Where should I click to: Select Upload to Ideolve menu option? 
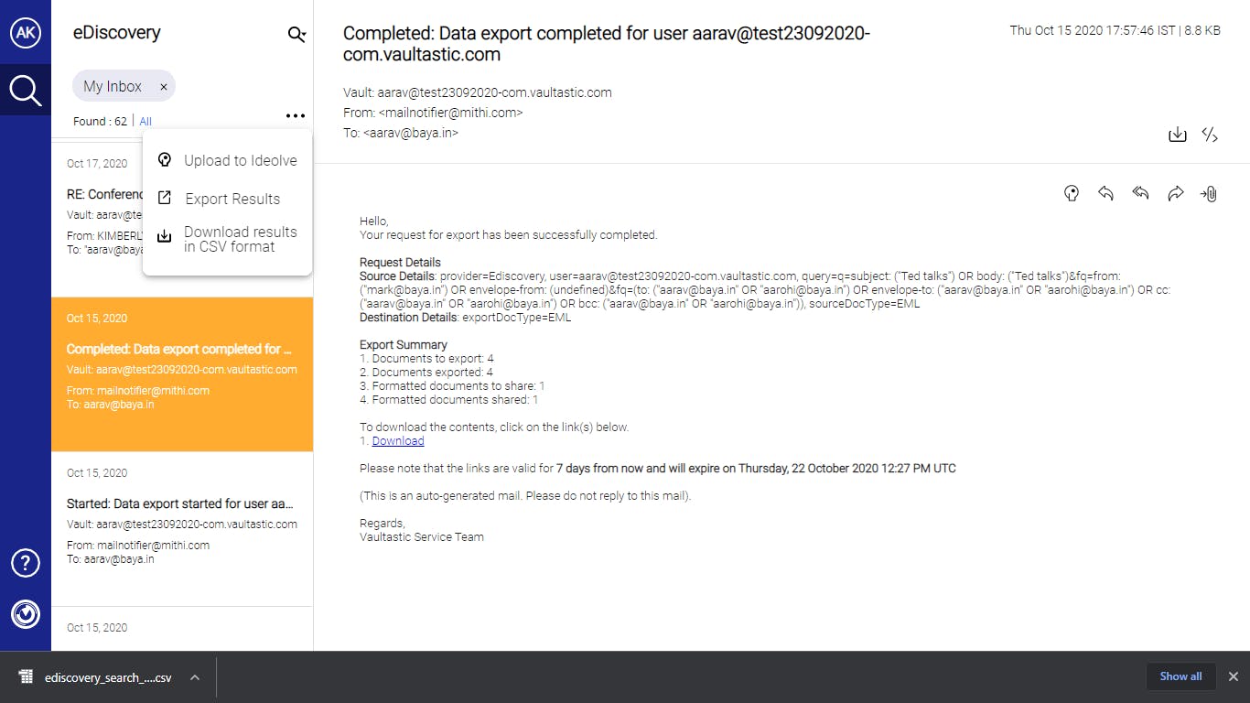pyautogui.click(x=240, y=160)
